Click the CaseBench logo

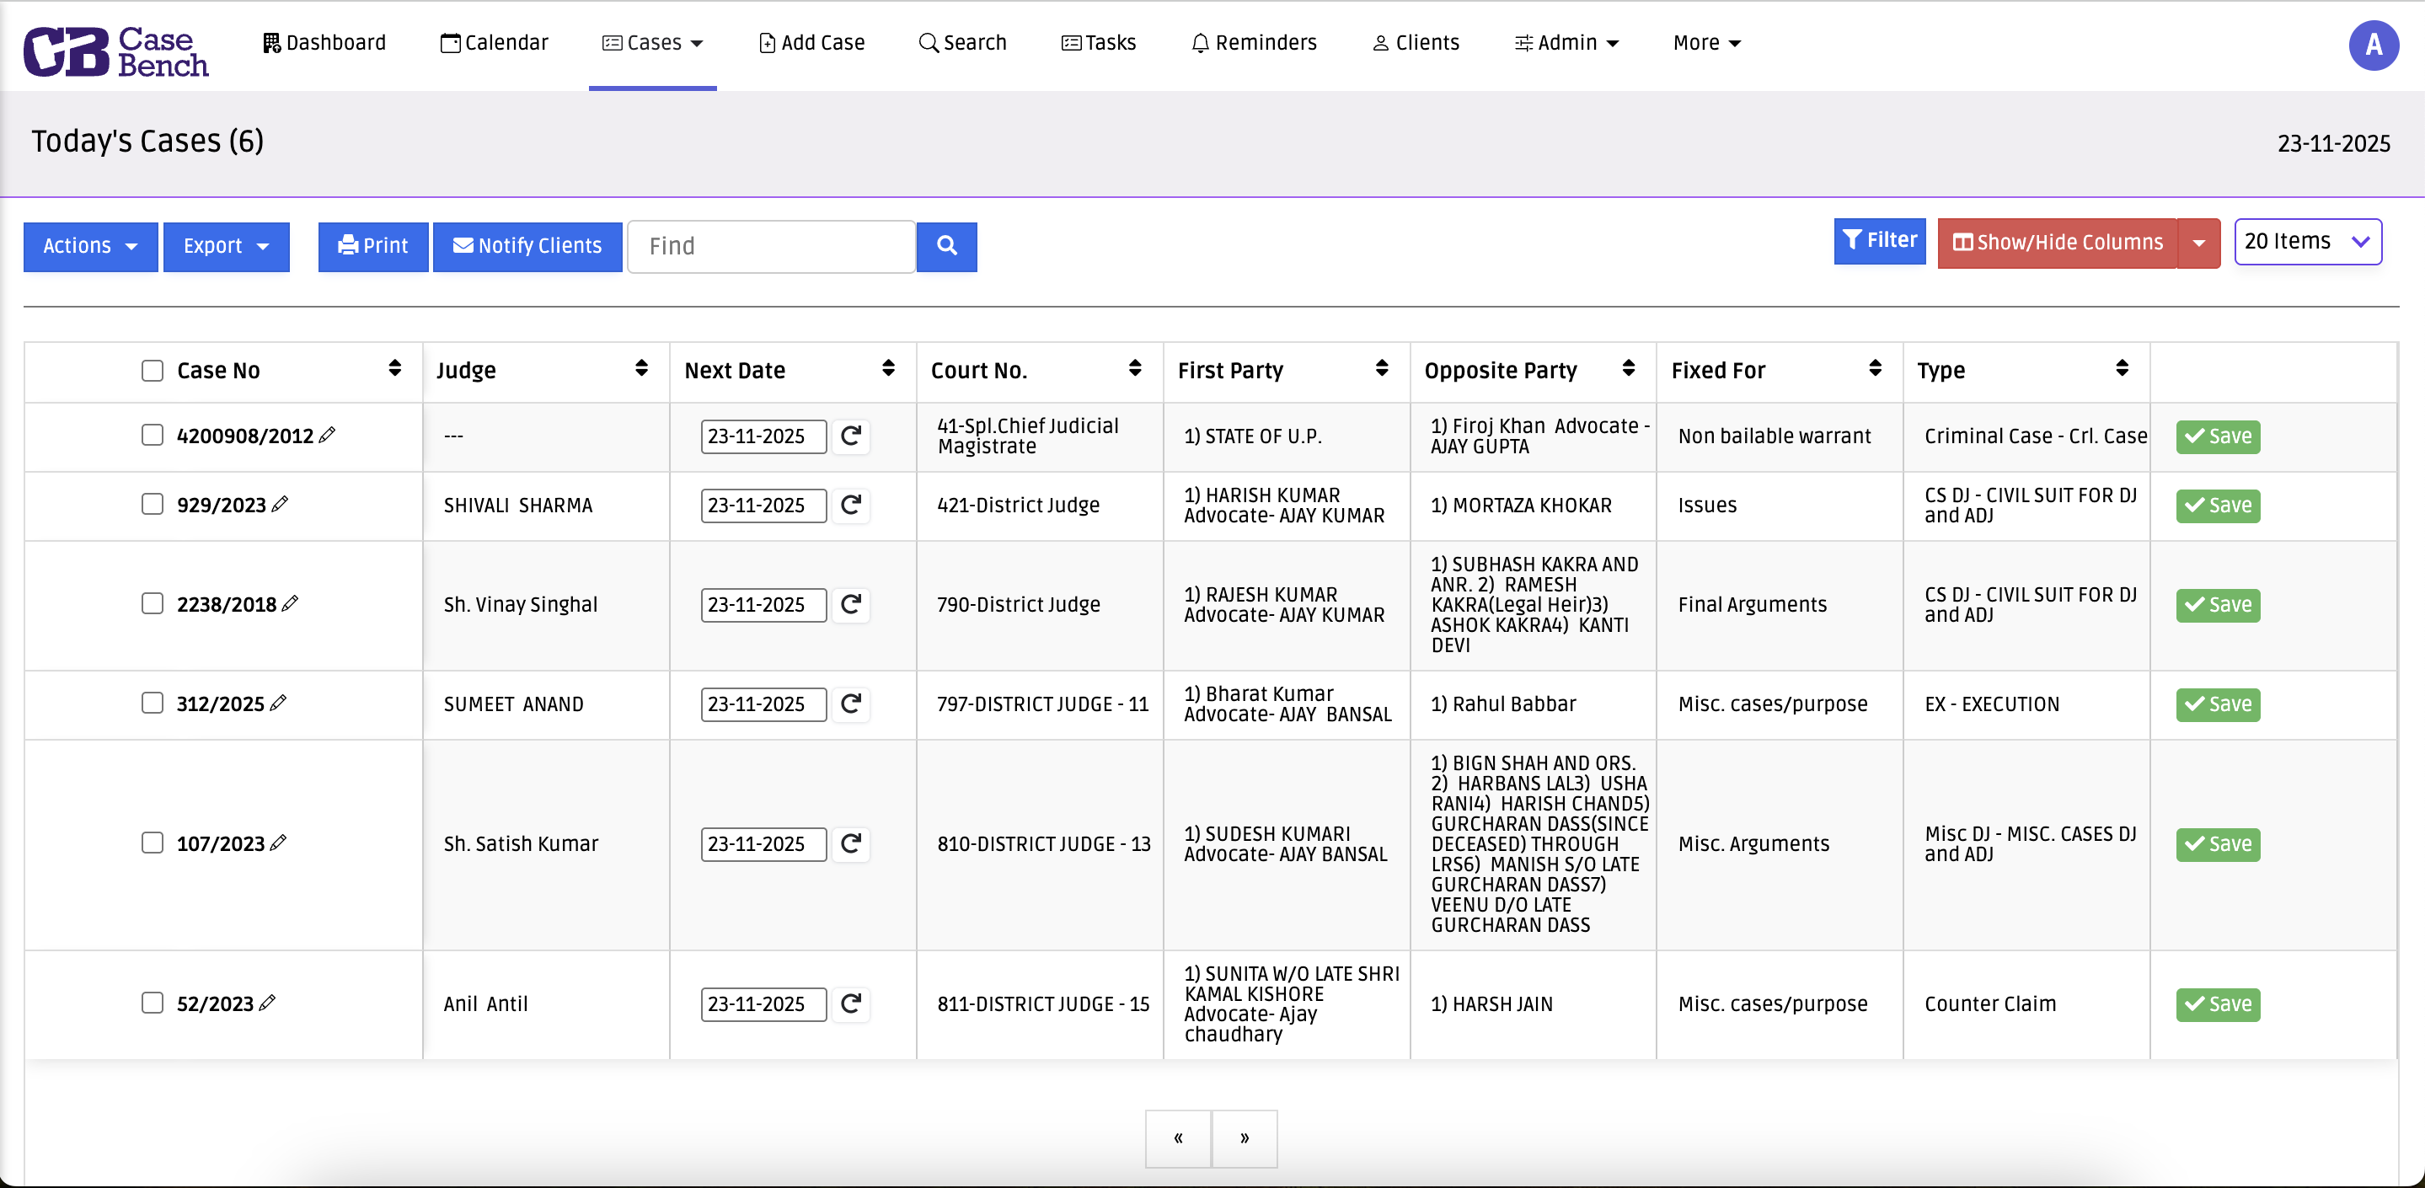click(x=115, y=51)
